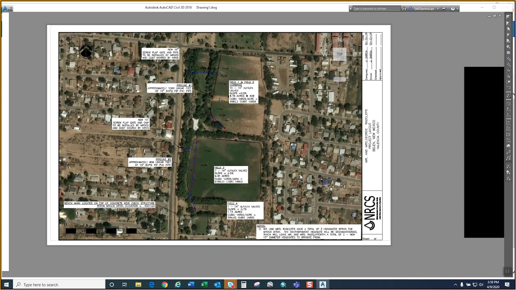Open the [2D Wireframe] visual style menu
Image resolution: width=516 pixels, height=290 pixels.
coord(83,36)
